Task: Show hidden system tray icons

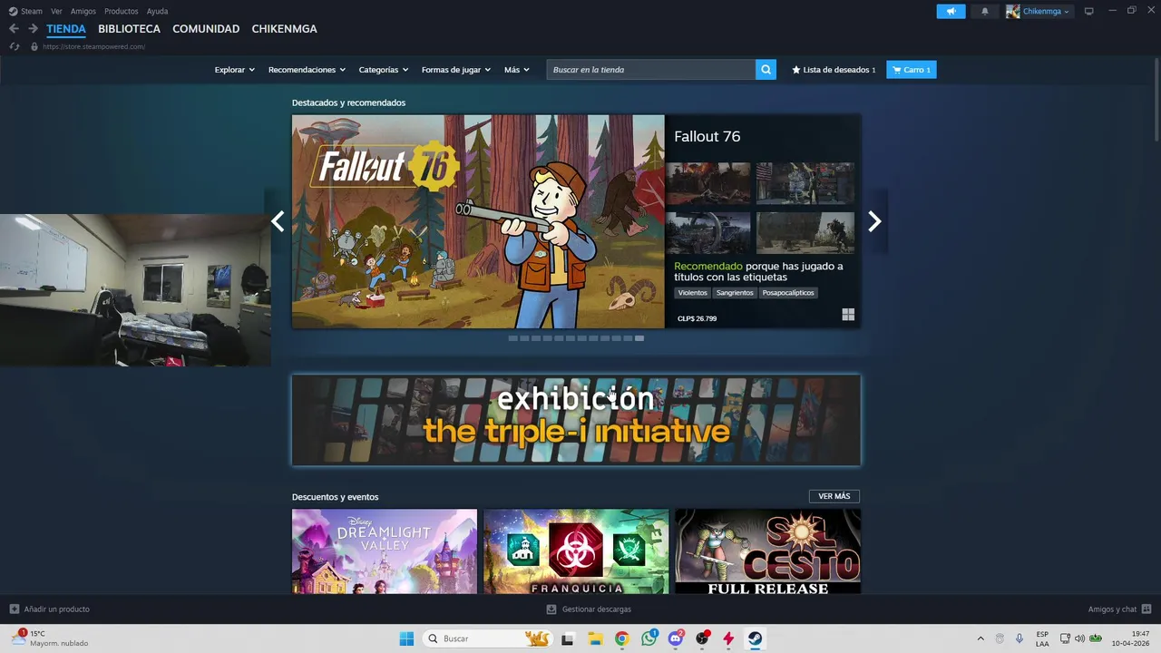Action: (x=981, y=638)
